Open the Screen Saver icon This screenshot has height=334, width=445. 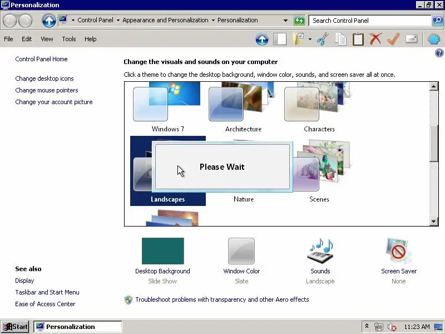(x=398, y=251)
